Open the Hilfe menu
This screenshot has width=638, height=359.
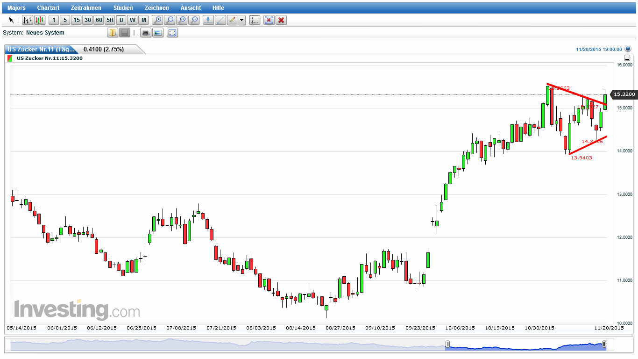coord(218,8)
